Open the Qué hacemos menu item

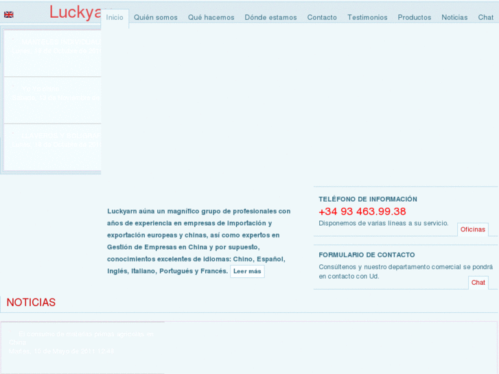coord(211,18)
